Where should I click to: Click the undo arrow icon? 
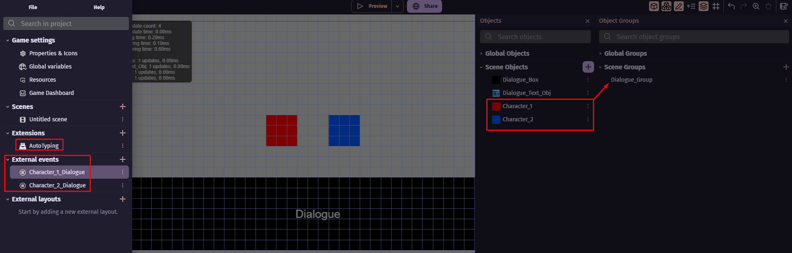point(731,6)
